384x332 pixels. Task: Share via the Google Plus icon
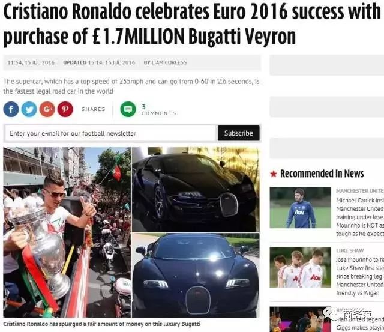47,109
